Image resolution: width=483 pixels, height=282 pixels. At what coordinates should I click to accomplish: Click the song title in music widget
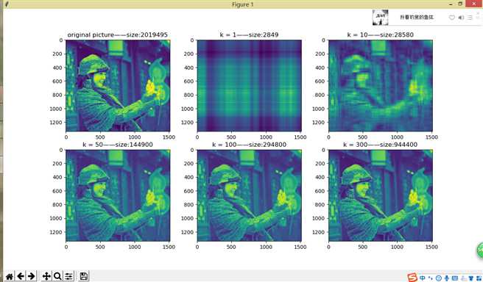[417, 17]
